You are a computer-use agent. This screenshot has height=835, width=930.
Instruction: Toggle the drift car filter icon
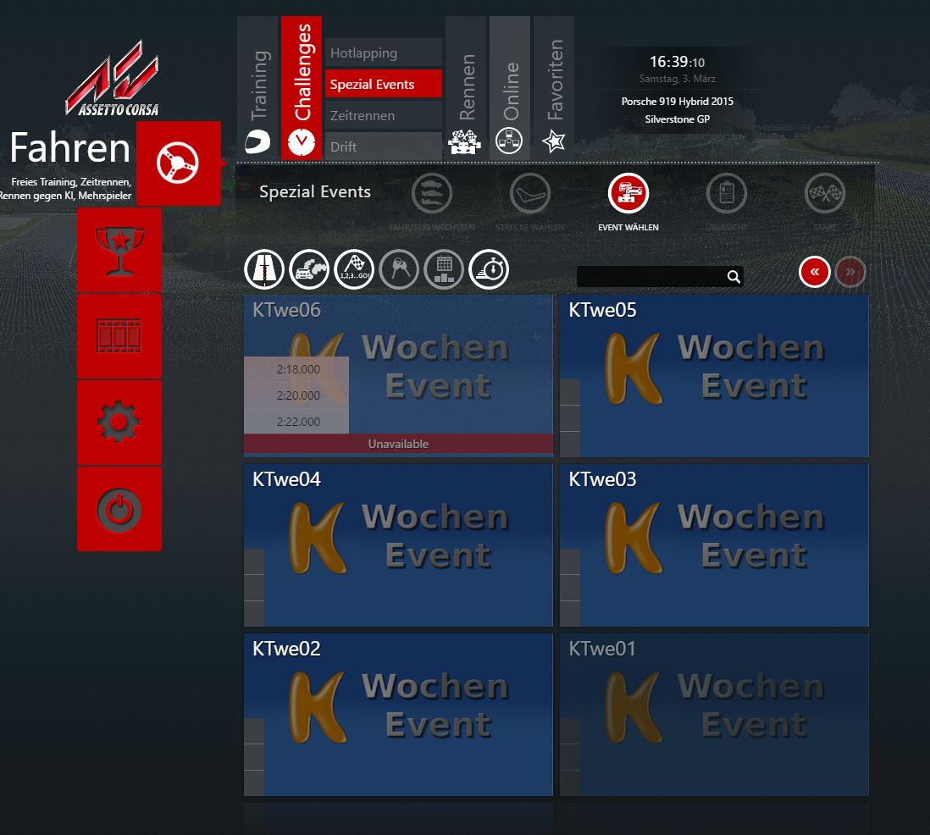309,269
